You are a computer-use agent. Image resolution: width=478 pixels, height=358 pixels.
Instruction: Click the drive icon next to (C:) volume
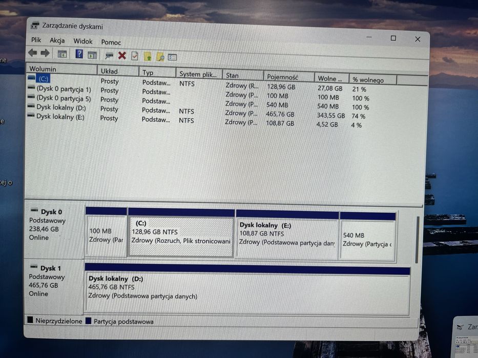pyautogui.click(x=31, y=78)
